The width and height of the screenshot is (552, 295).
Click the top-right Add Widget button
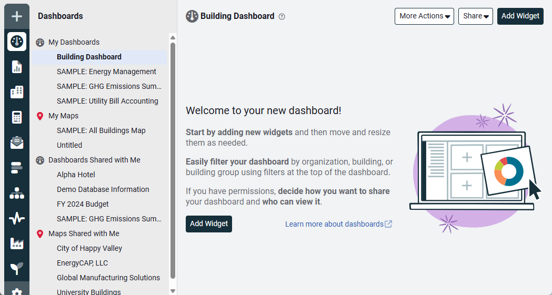(x=520, y=16)
